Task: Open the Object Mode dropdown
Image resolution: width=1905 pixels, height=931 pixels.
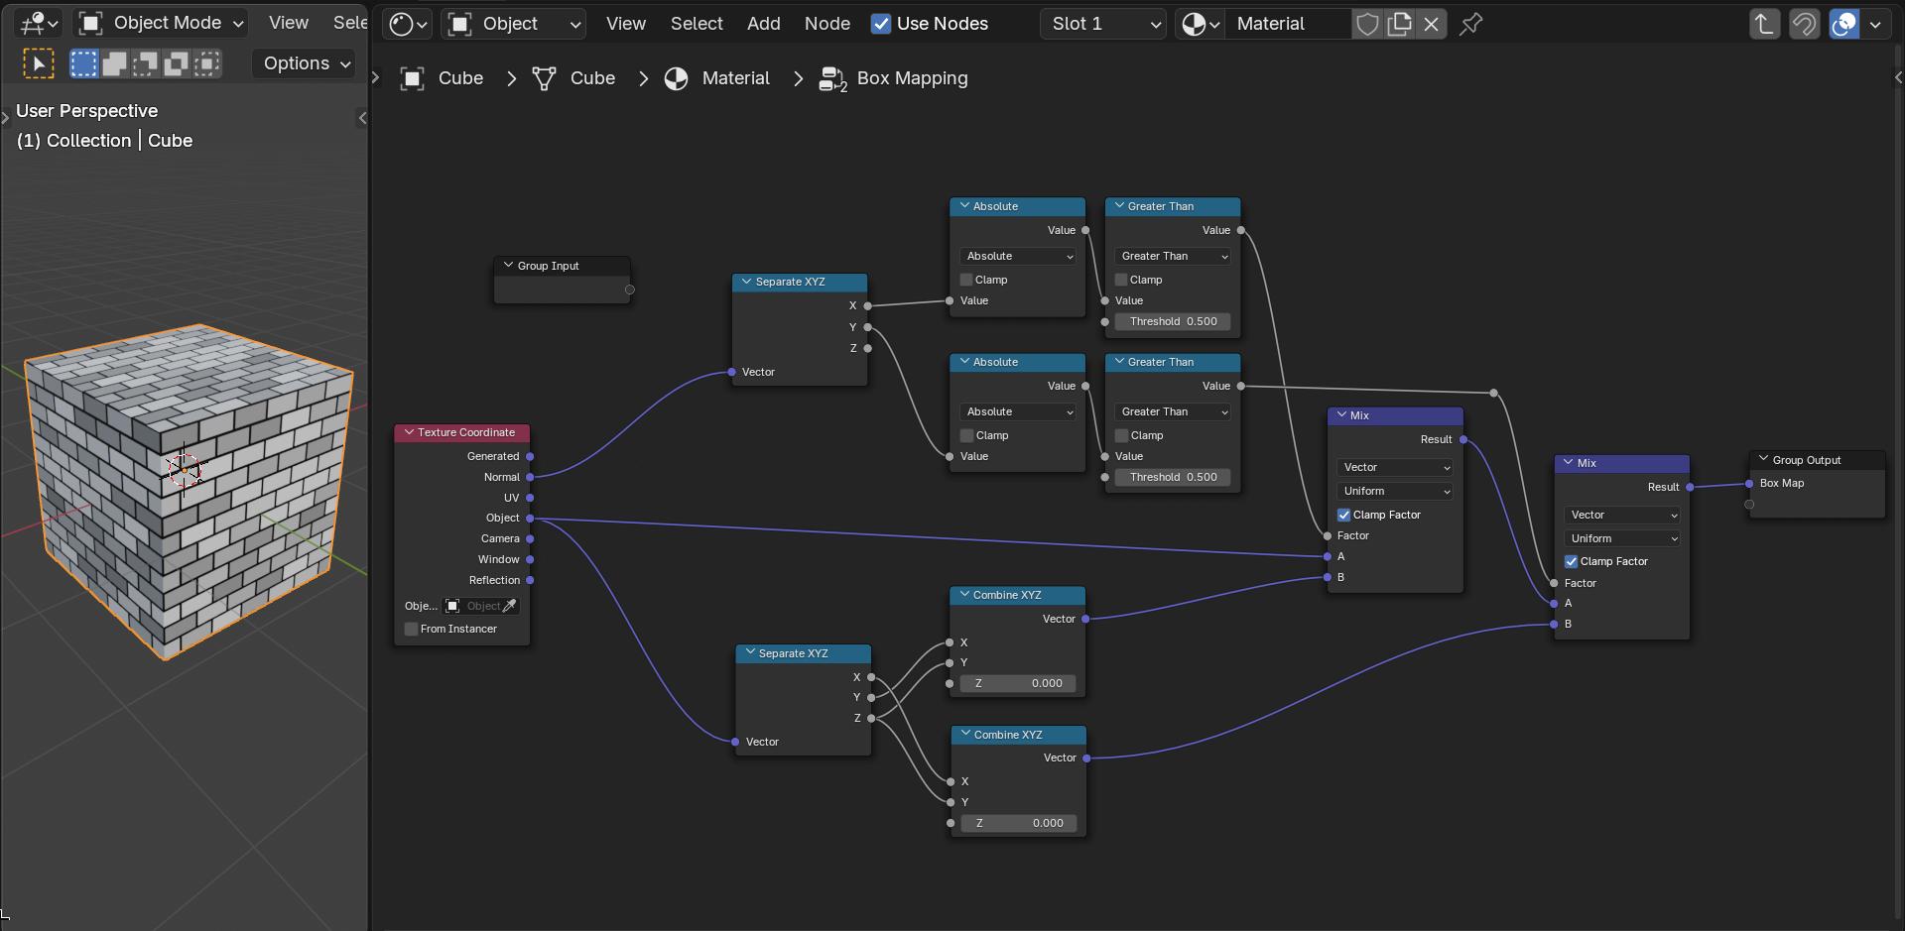Action: click(163, 23)
